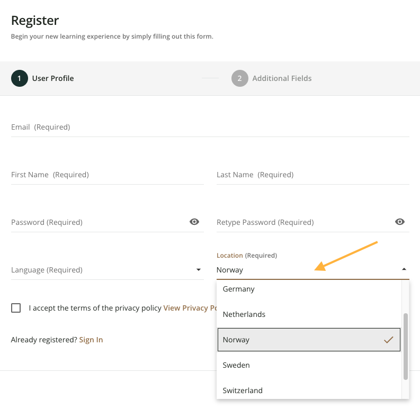
Task: Select Germany from the location list
Action: 239,289
